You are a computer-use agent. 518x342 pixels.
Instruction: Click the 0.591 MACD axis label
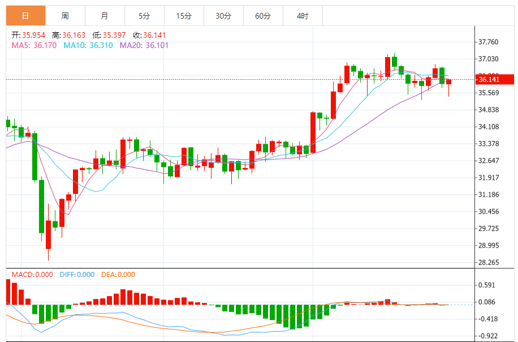point(487,285)
